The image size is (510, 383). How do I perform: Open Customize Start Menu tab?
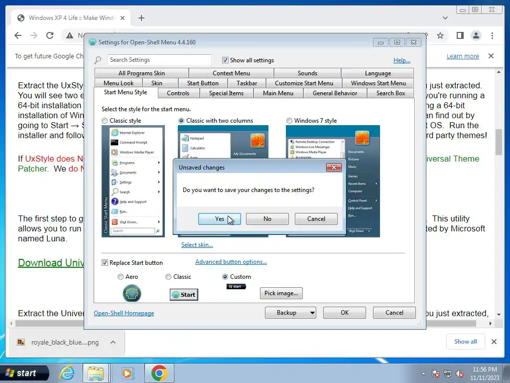304,83
